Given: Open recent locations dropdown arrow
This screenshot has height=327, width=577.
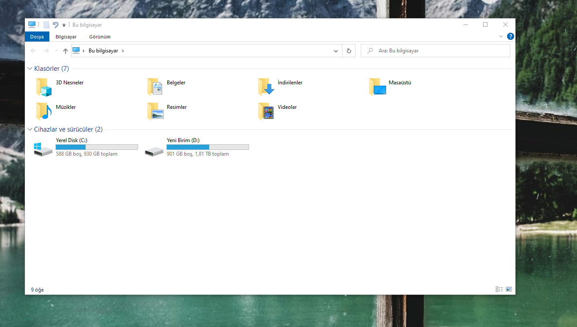Looking at the screenshot, I should [56, 51].
